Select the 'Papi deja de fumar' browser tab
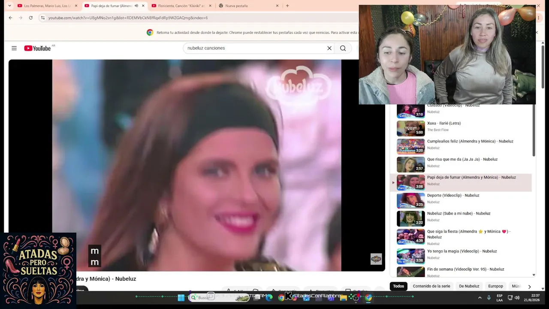 (115, 6)
